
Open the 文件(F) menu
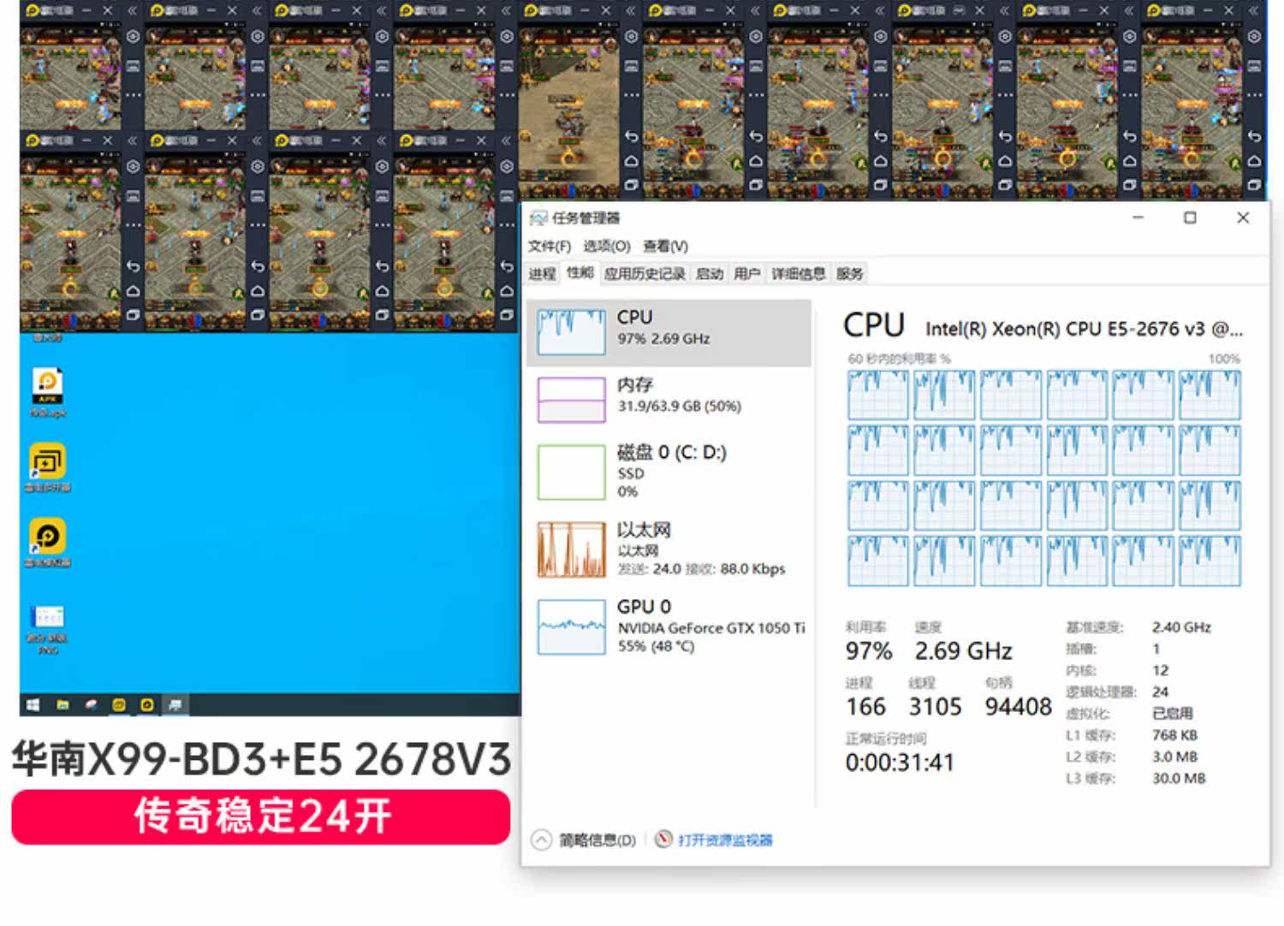[x=550, y=246]
